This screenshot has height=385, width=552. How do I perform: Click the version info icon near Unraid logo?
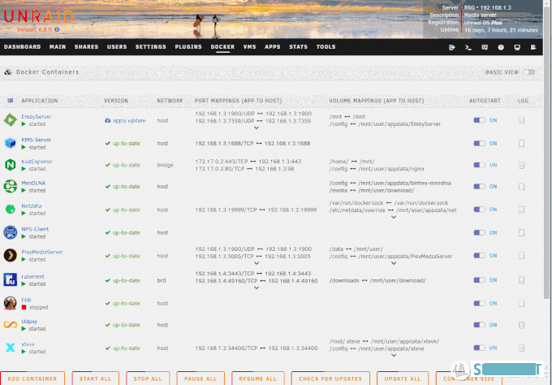[x=57, y=29]
